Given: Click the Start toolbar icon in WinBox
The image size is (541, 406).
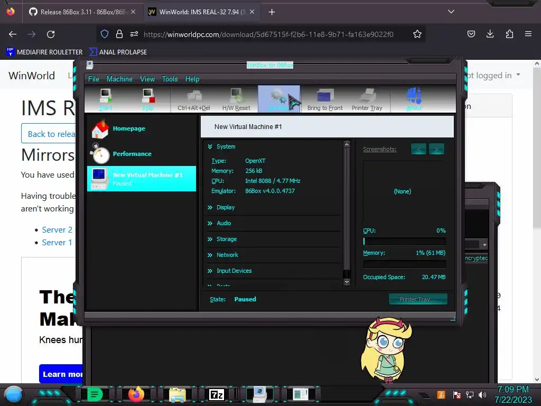Looking at the screenshot, I should click(x=106, y=99).
